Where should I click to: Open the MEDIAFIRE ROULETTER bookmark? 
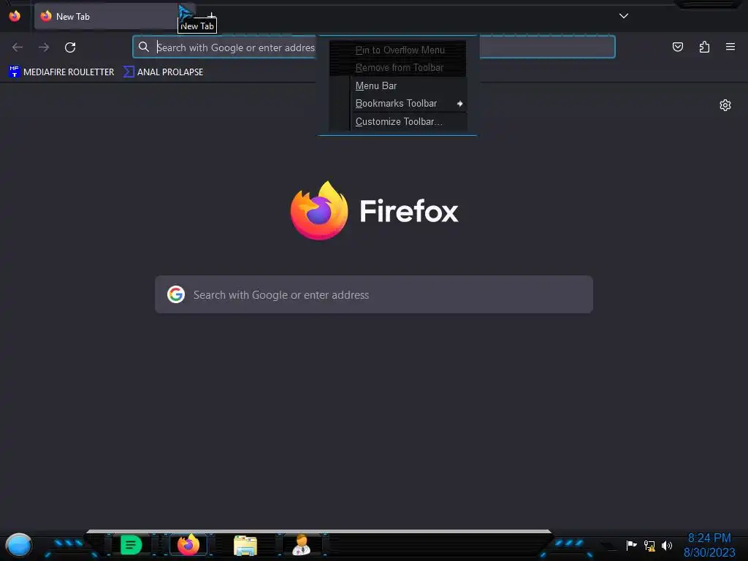click(61, 72)
